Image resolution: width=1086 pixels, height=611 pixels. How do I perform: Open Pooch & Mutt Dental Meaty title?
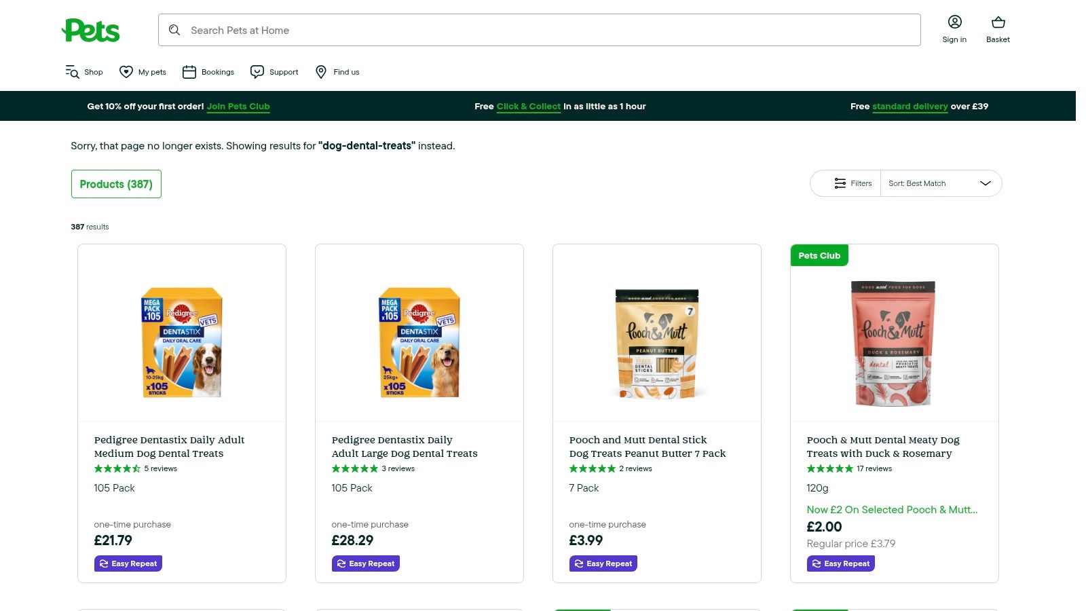tap(883, 447)
